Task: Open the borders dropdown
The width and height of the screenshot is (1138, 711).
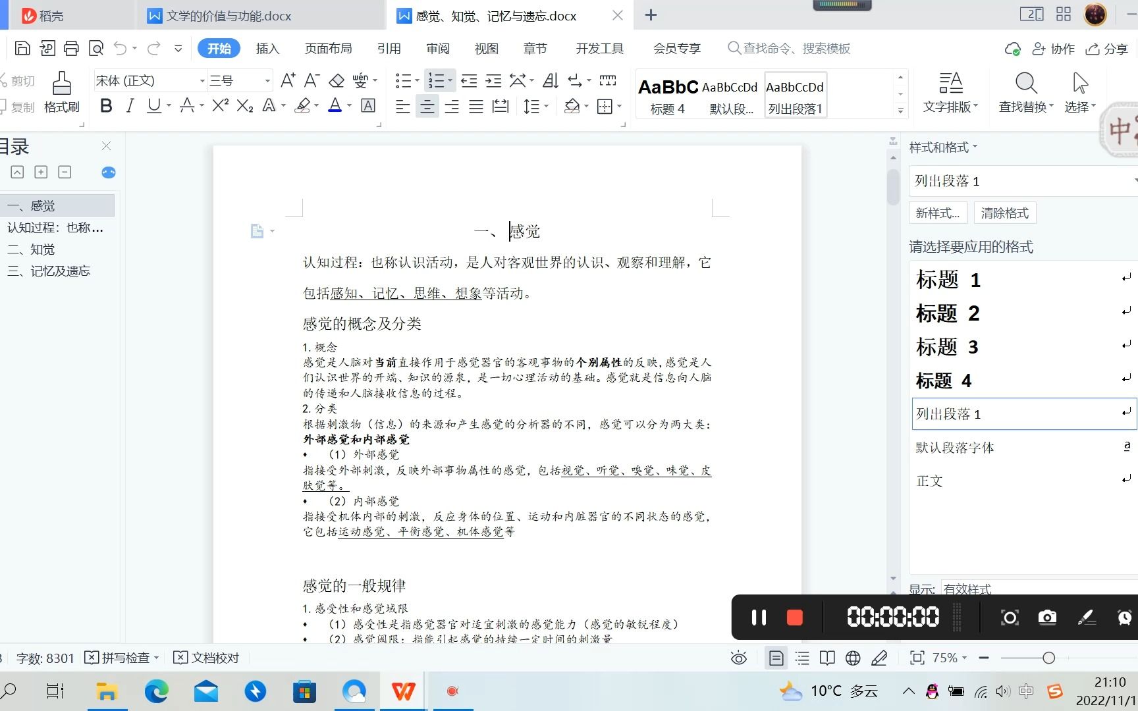Action: [620, 106]
